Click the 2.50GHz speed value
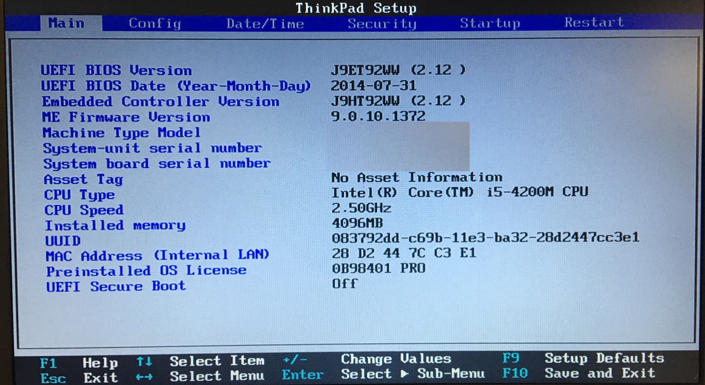This screenshot has height=385, width=705. tap(362, 207)
